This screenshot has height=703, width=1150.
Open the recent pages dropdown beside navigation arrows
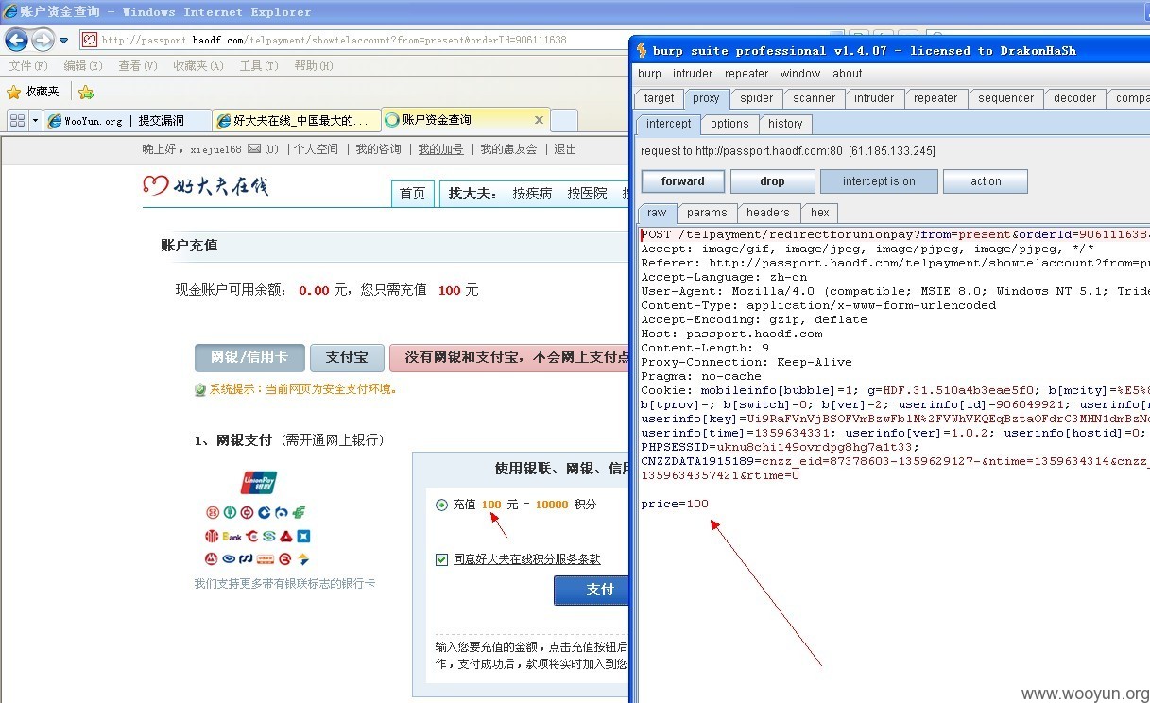click(64, 41)
